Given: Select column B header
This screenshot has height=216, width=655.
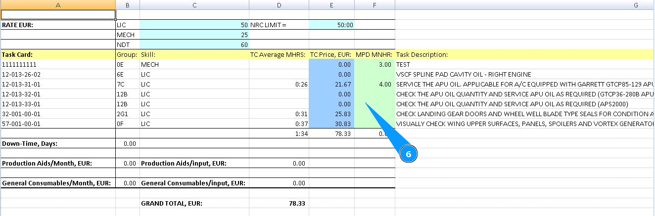Looking at the screenshot, I should tap(128, 5).
